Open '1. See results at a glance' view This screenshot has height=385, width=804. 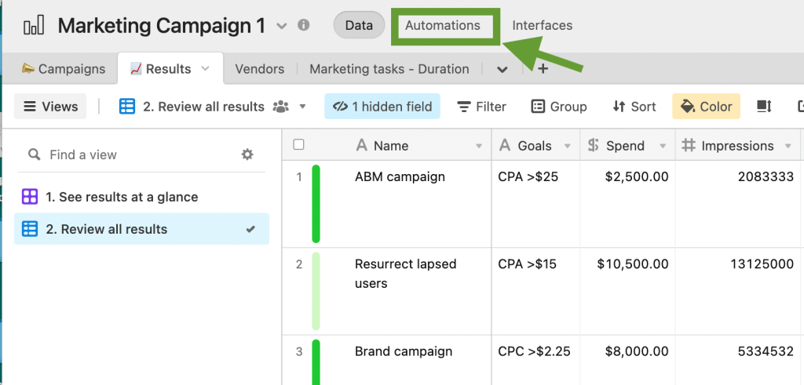122,197
